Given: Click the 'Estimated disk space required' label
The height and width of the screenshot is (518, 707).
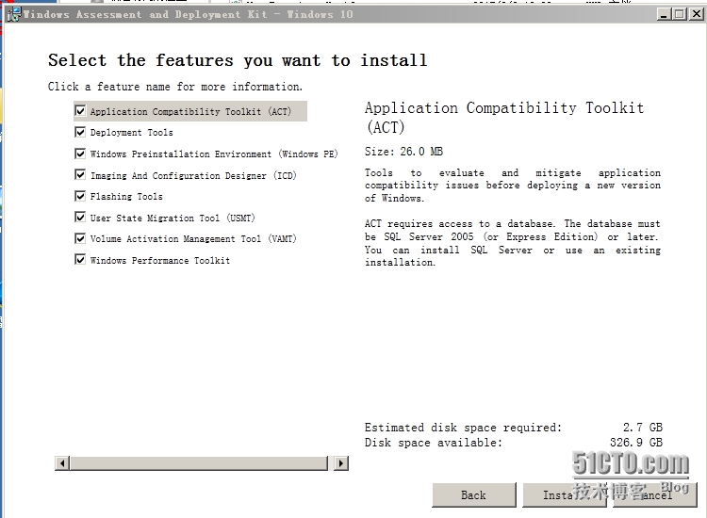Looking at the screenshot, I should tap(463, 428).
